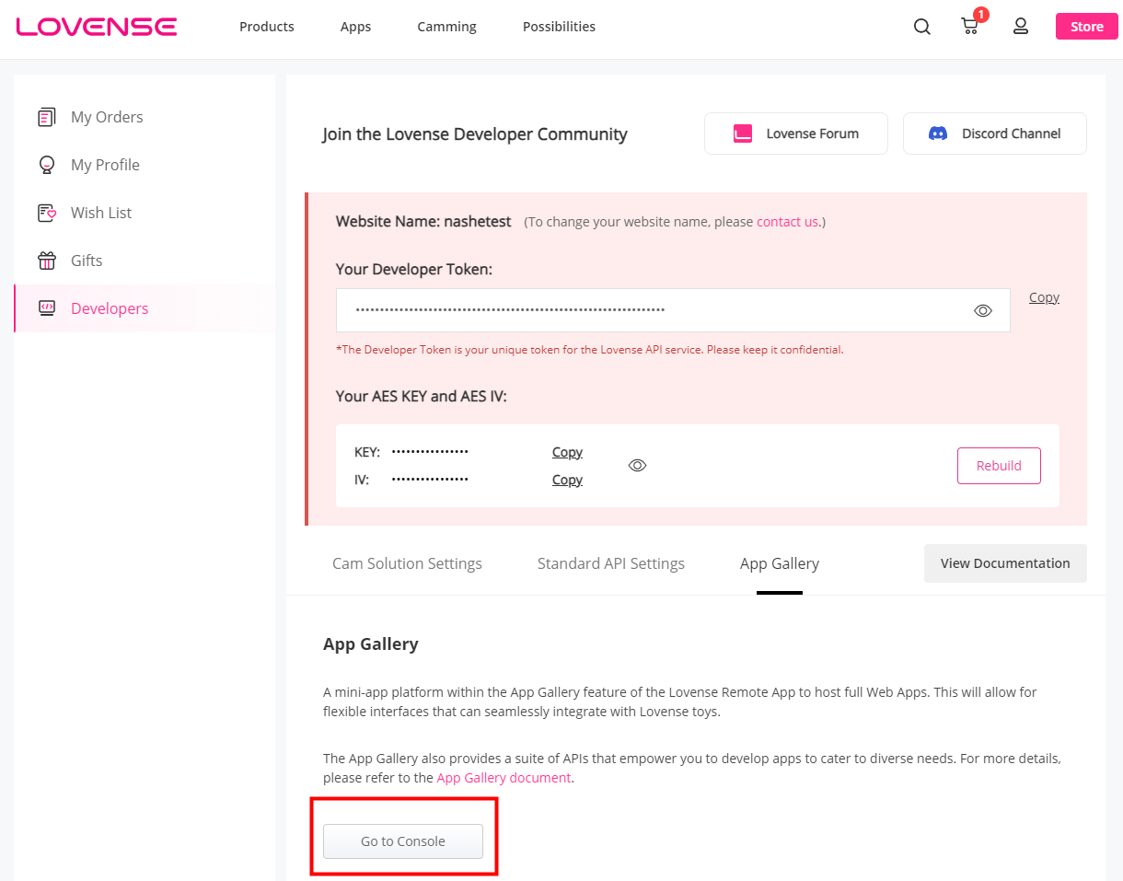Open My Profile in sidebar
Screen dimensions: 1123x881
105,165
